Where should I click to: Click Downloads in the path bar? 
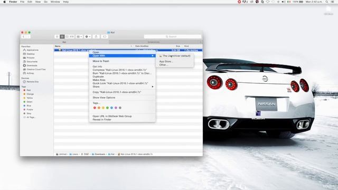click(x=99, y=154)
